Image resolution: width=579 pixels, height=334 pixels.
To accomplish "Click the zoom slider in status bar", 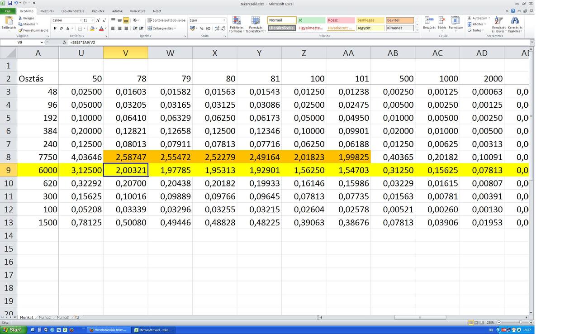I will [x=520, y=323].
